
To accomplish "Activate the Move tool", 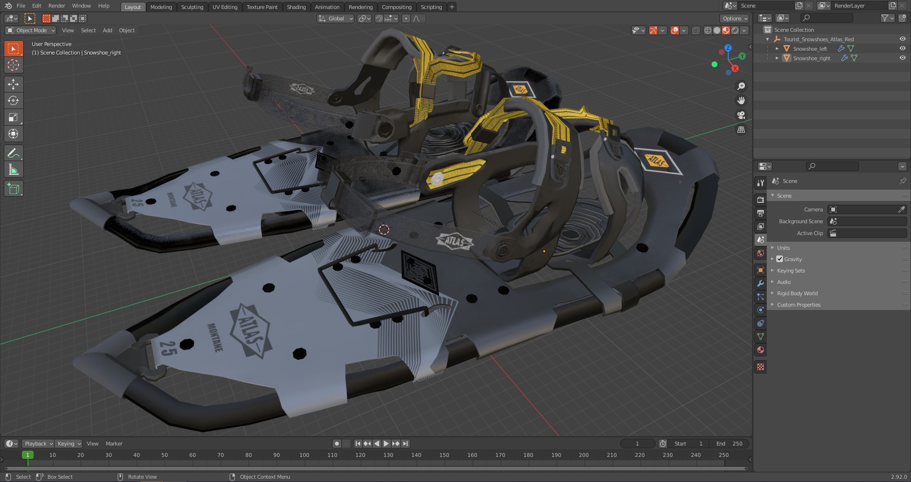I will [13, 84].
